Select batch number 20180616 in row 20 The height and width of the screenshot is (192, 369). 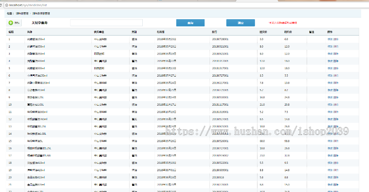coord(218,177)
